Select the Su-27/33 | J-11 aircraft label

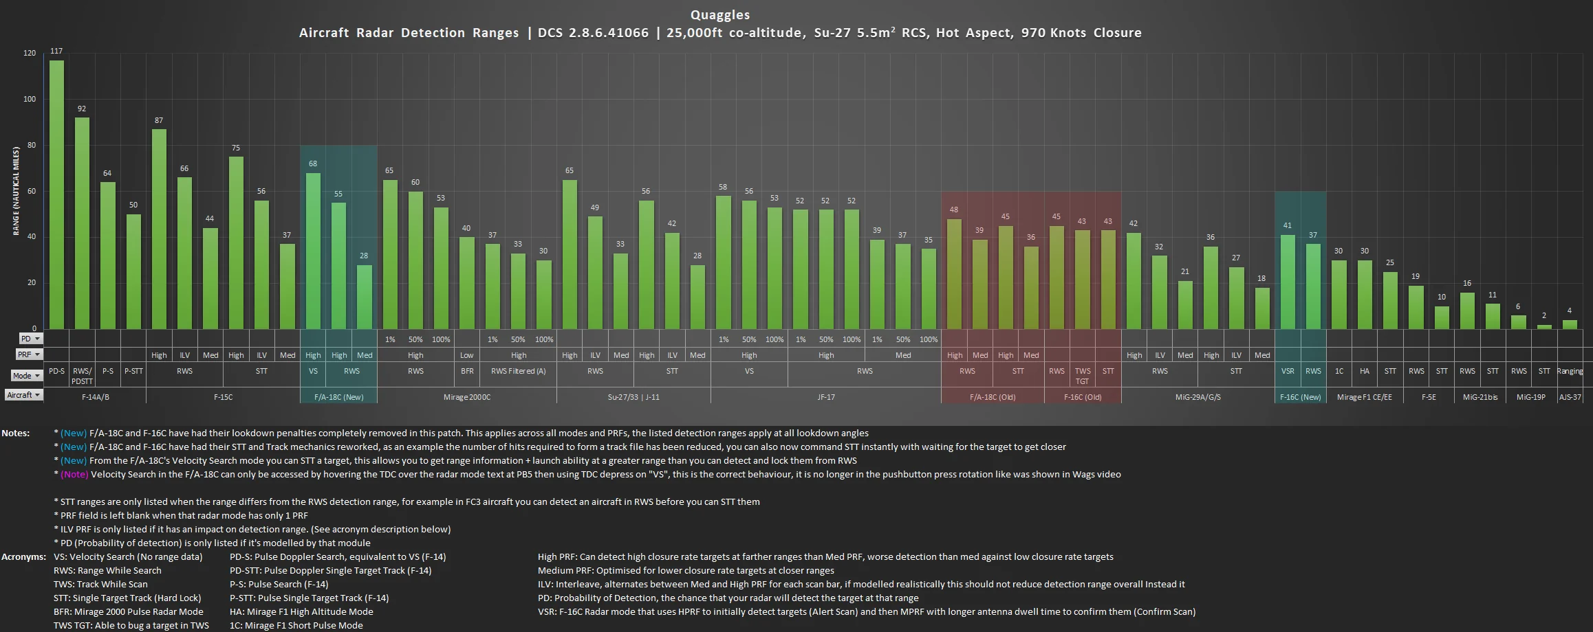tap(633, 397)
